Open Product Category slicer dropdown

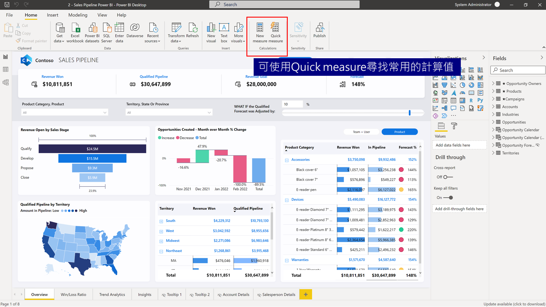pyautogui.click(x=65, y=112)
